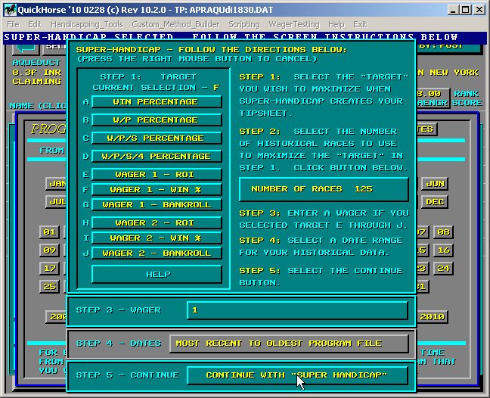
Task: Pick Wager 2 - Bankroll target
Action: 157,253
